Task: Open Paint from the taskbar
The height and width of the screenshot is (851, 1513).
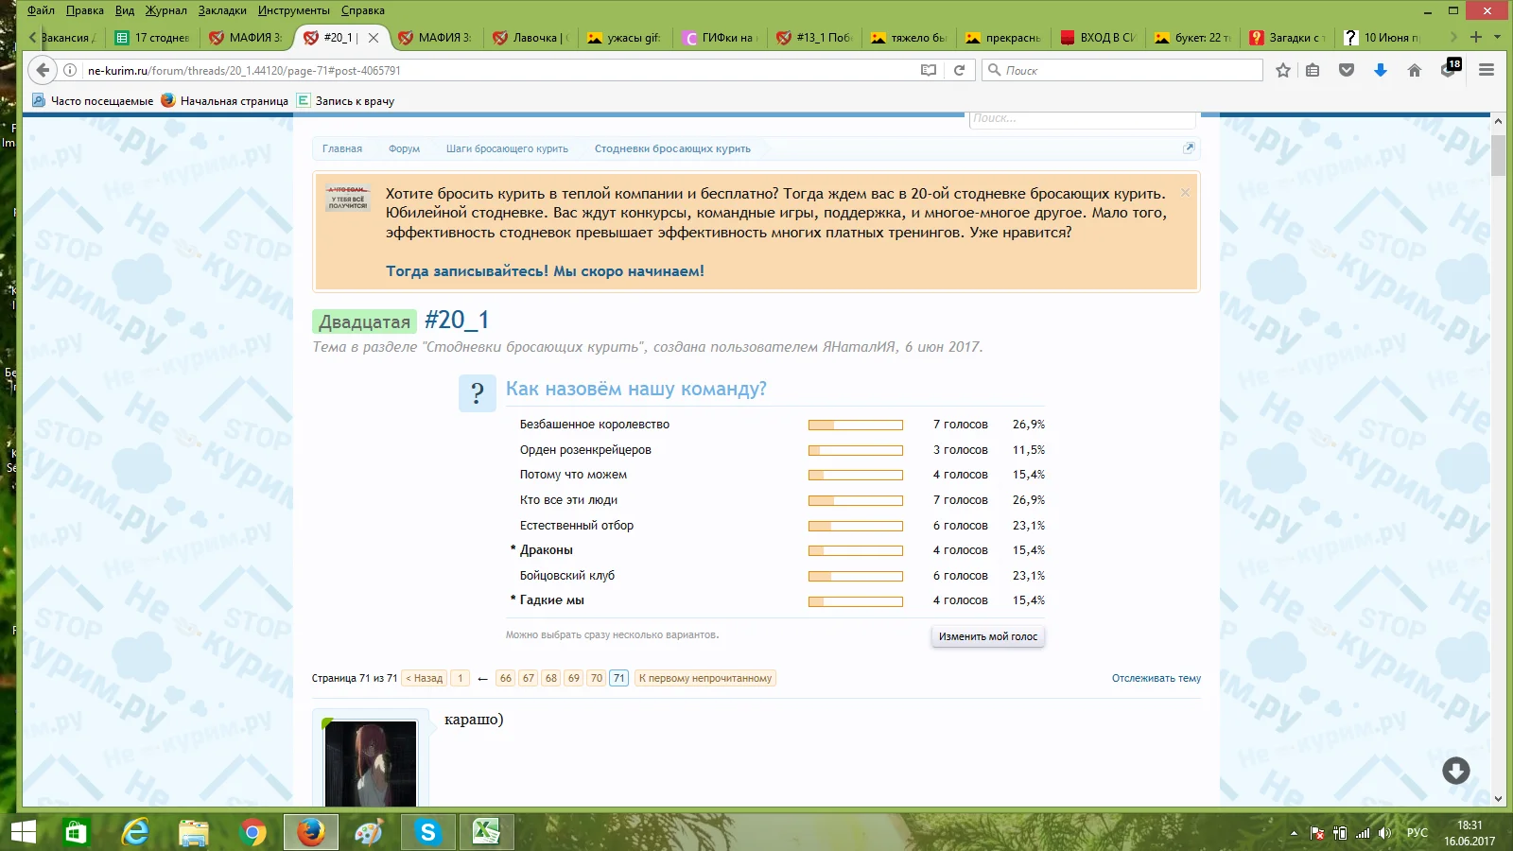Action: point(369,832)
